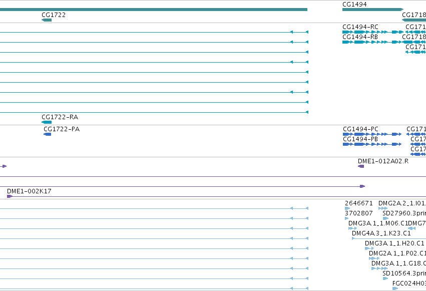Click the DME1-002K17 label
The image size is (426, 291).
29,191
